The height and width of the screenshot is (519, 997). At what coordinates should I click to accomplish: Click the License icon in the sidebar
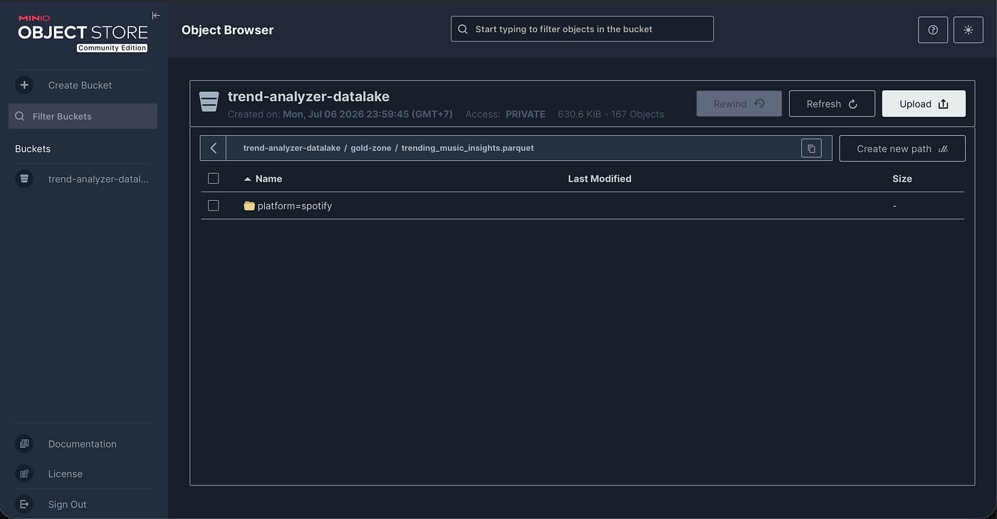pyautogui.click(x=24, y=473)
